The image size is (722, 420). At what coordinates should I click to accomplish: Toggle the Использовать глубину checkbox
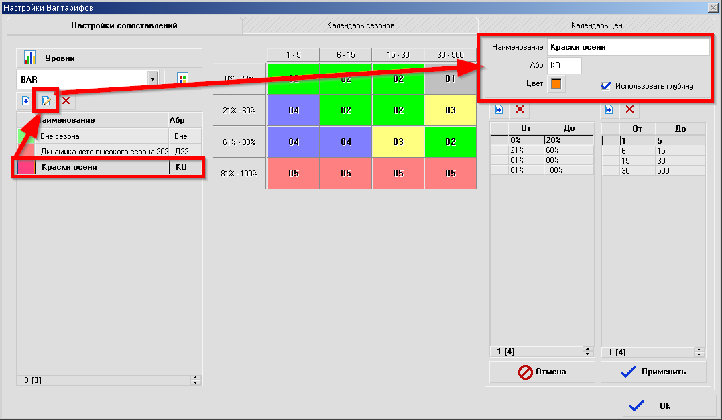[606, 86]
